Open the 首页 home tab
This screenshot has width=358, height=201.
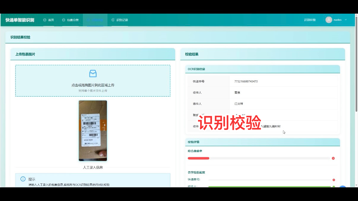click(49, 20)
